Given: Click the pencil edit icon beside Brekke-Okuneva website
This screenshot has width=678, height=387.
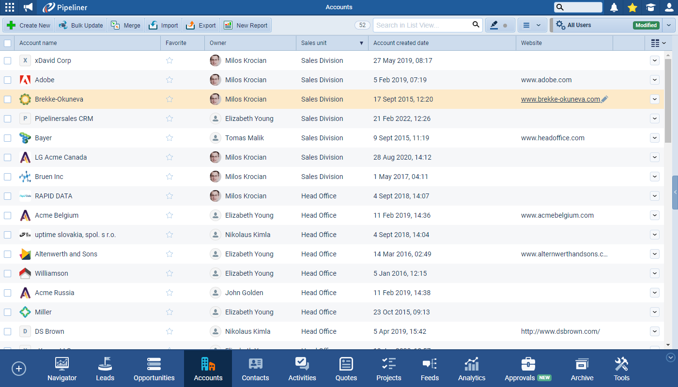Looking at the screenshot, I should point(604,99).
